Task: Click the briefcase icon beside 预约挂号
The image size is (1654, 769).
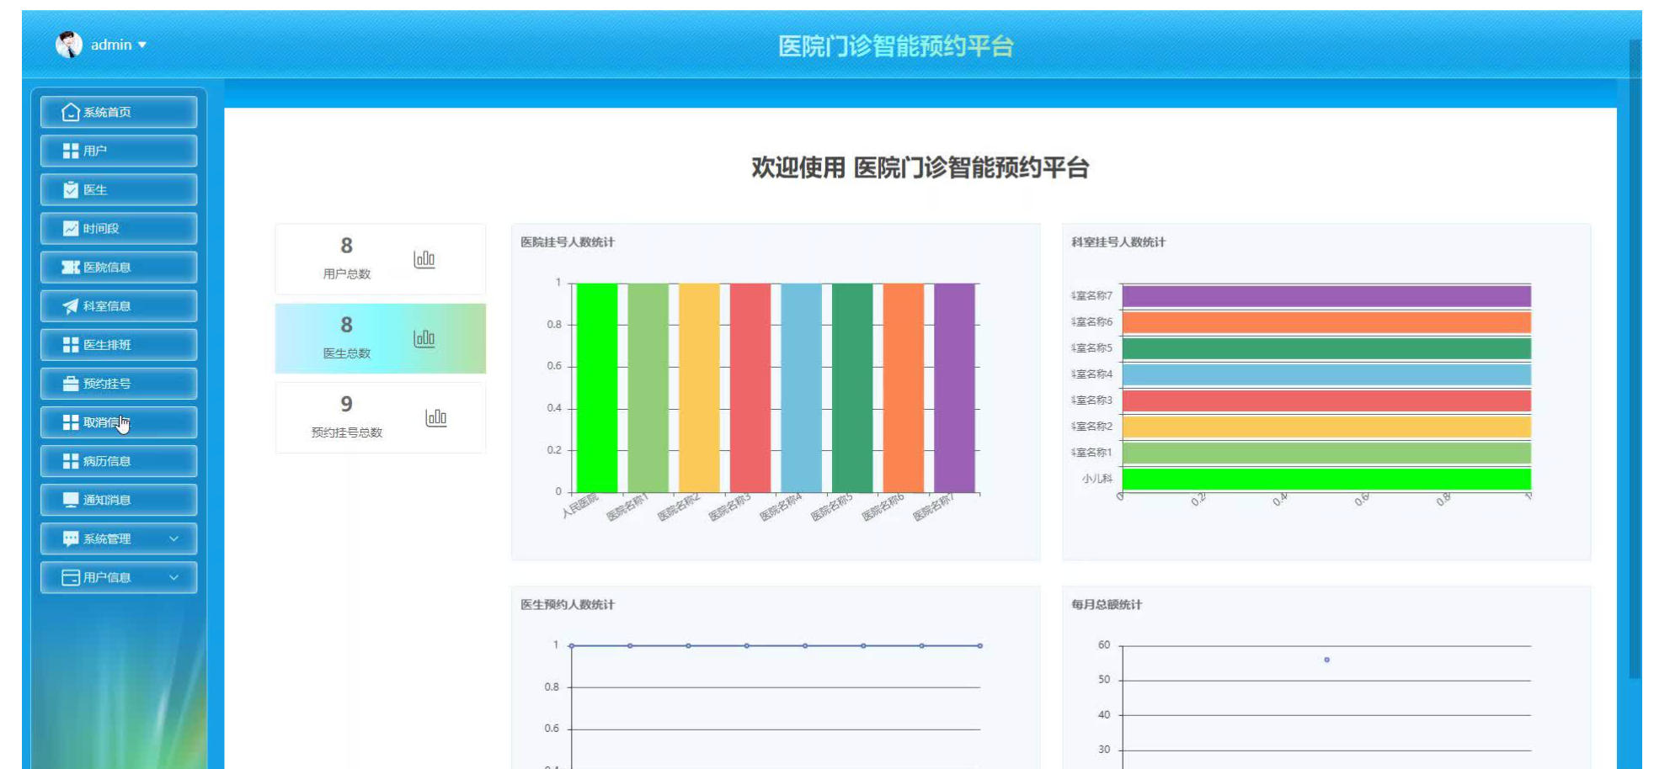Action: [x=71, y=384]
